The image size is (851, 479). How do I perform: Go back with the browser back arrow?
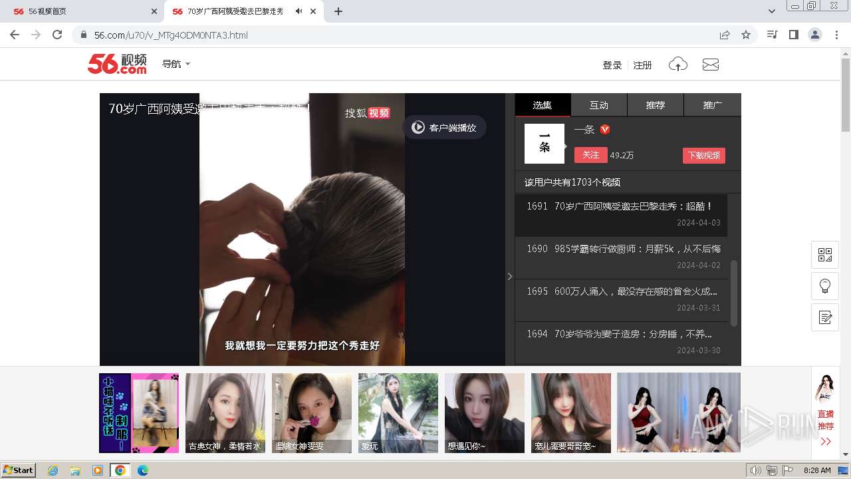(x=15, y=35)
